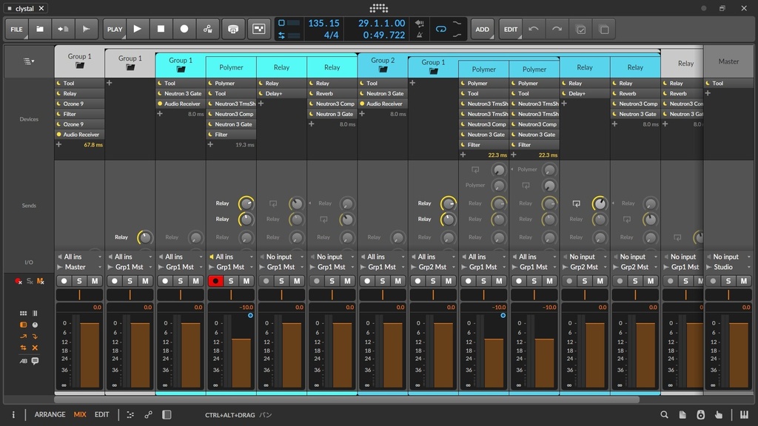Click the overdub launcher icon in transport

point(233,29)
